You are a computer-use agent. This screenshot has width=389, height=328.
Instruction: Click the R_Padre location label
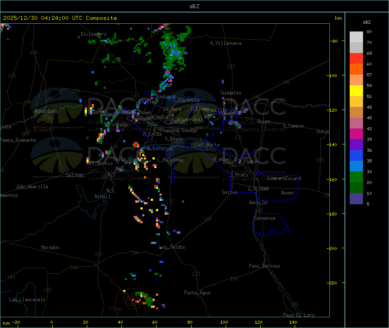pyautogui.click(x=248, y=162)
